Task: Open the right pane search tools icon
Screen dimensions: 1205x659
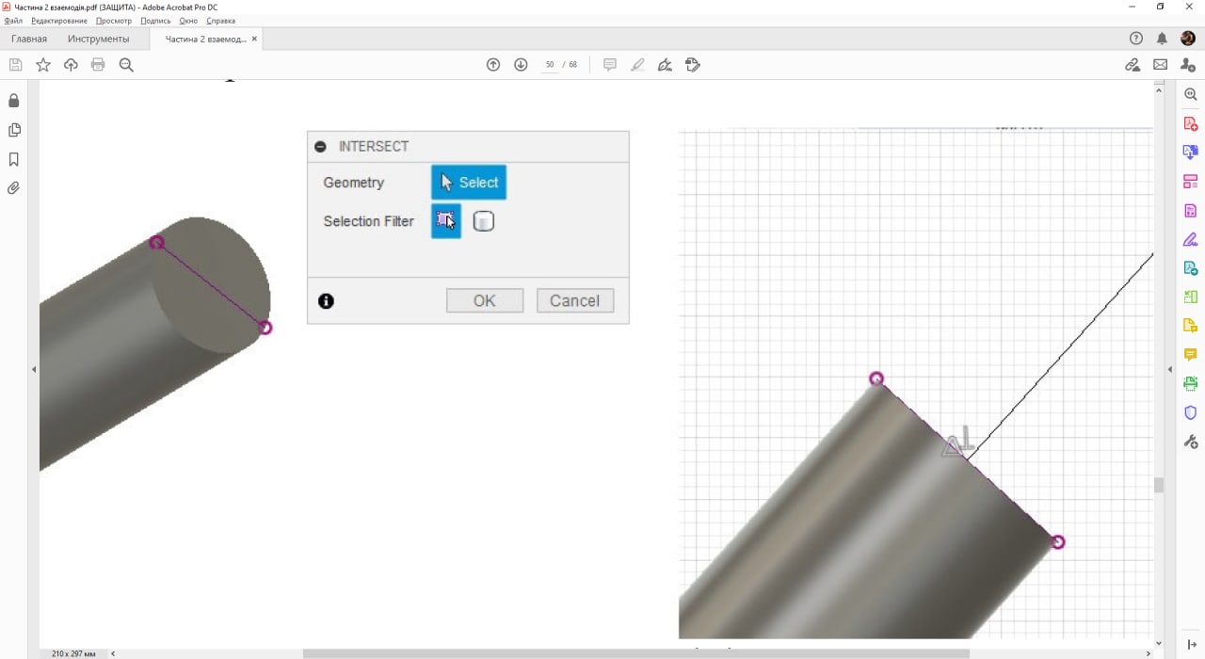Action: [1191, 94]
